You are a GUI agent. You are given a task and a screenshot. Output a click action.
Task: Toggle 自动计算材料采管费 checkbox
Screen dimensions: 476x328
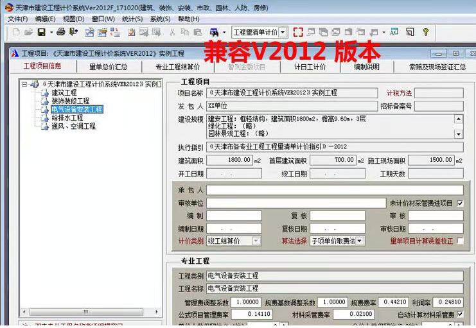coord(460,315)
